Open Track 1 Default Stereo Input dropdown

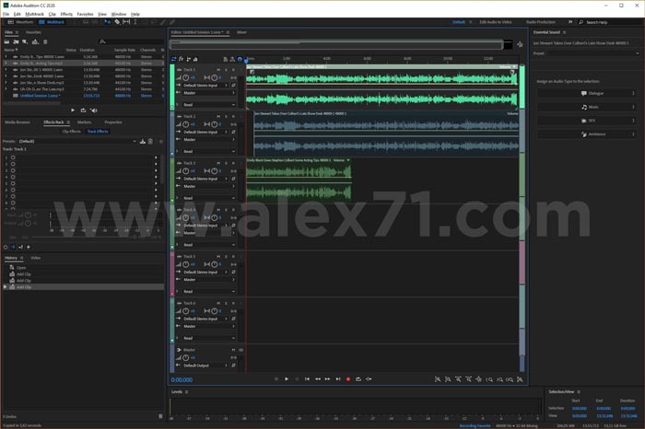pyautogui.click(x=205, y=86)
